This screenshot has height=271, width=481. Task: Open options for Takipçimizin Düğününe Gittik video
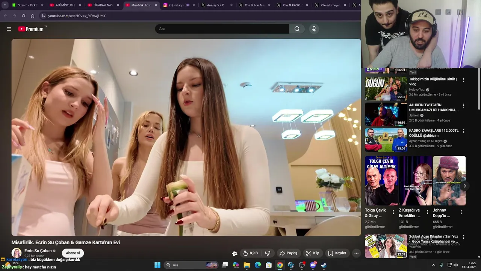(464, 80)
